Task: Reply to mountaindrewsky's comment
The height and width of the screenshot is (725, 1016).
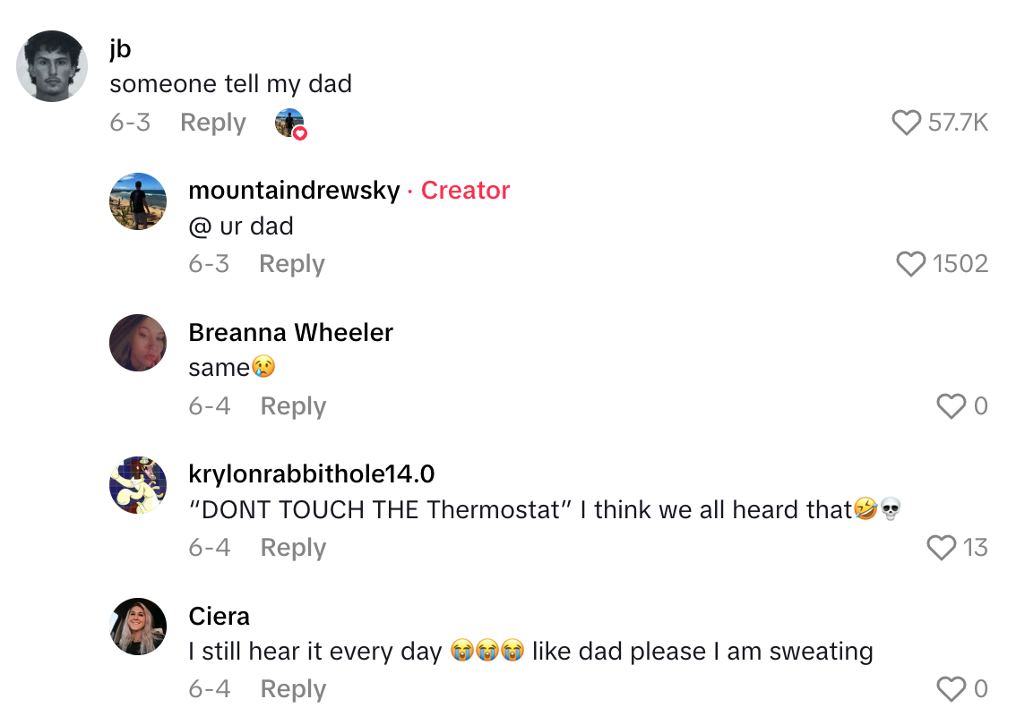Action: [292, 264]
